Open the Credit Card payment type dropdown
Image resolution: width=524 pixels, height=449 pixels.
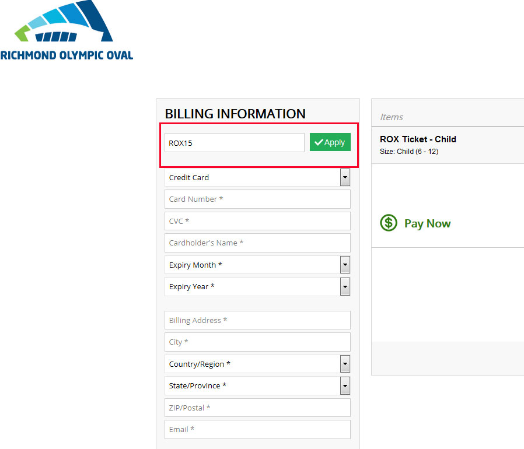(x=257, y=177)
